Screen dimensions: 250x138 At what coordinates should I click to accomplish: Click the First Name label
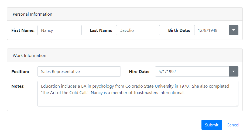[x=23, y=30]
